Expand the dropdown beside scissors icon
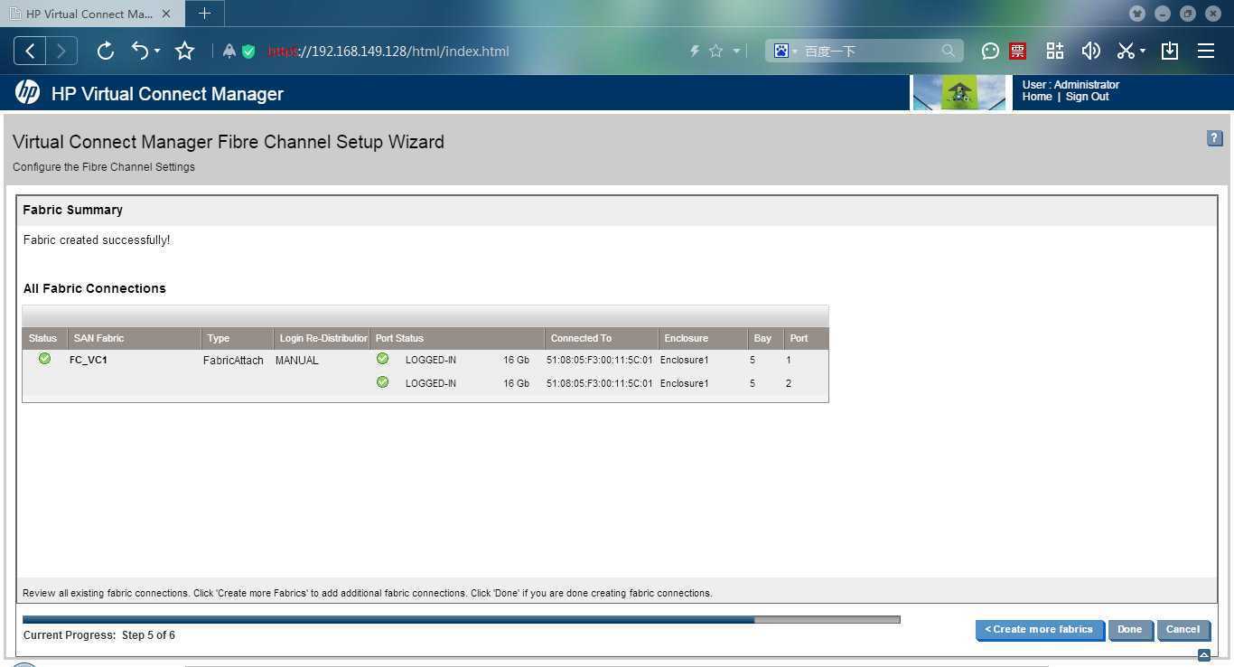This screenshot has width=1234, height=667. click(1143, 51)
